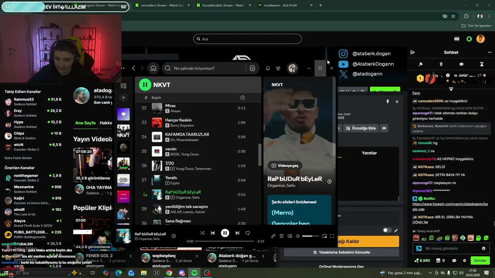Image resolution: width=495 pixels, height=278 pixels.
Task: Toggle shuffle in Spotify player
Action: click(x=202, y=233)
